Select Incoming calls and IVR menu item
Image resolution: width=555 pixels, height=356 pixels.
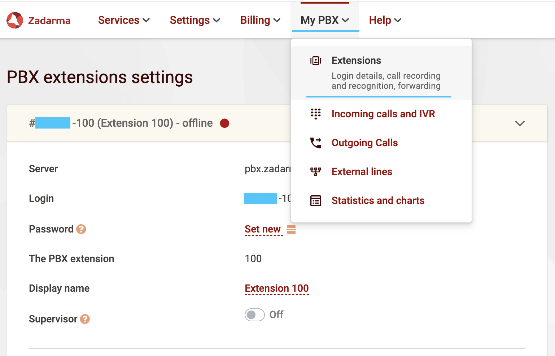tap(383, 114)
